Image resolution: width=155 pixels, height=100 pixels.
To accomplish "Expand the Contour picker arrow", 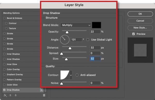I will coord(71,75).
